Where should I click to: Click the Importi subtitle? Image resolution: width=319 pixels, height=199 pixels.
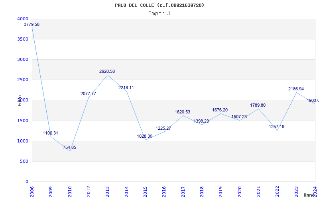pos(159,13)
